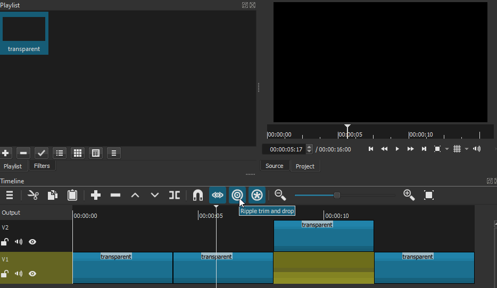The image size is (497, 288).
Task: Step the timecode spinner arrows
Action: tap(309, 149)
